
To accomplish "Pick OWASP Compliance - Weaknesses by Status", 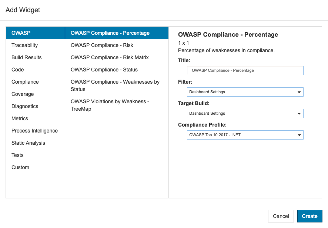I will [x=117, y=85].
